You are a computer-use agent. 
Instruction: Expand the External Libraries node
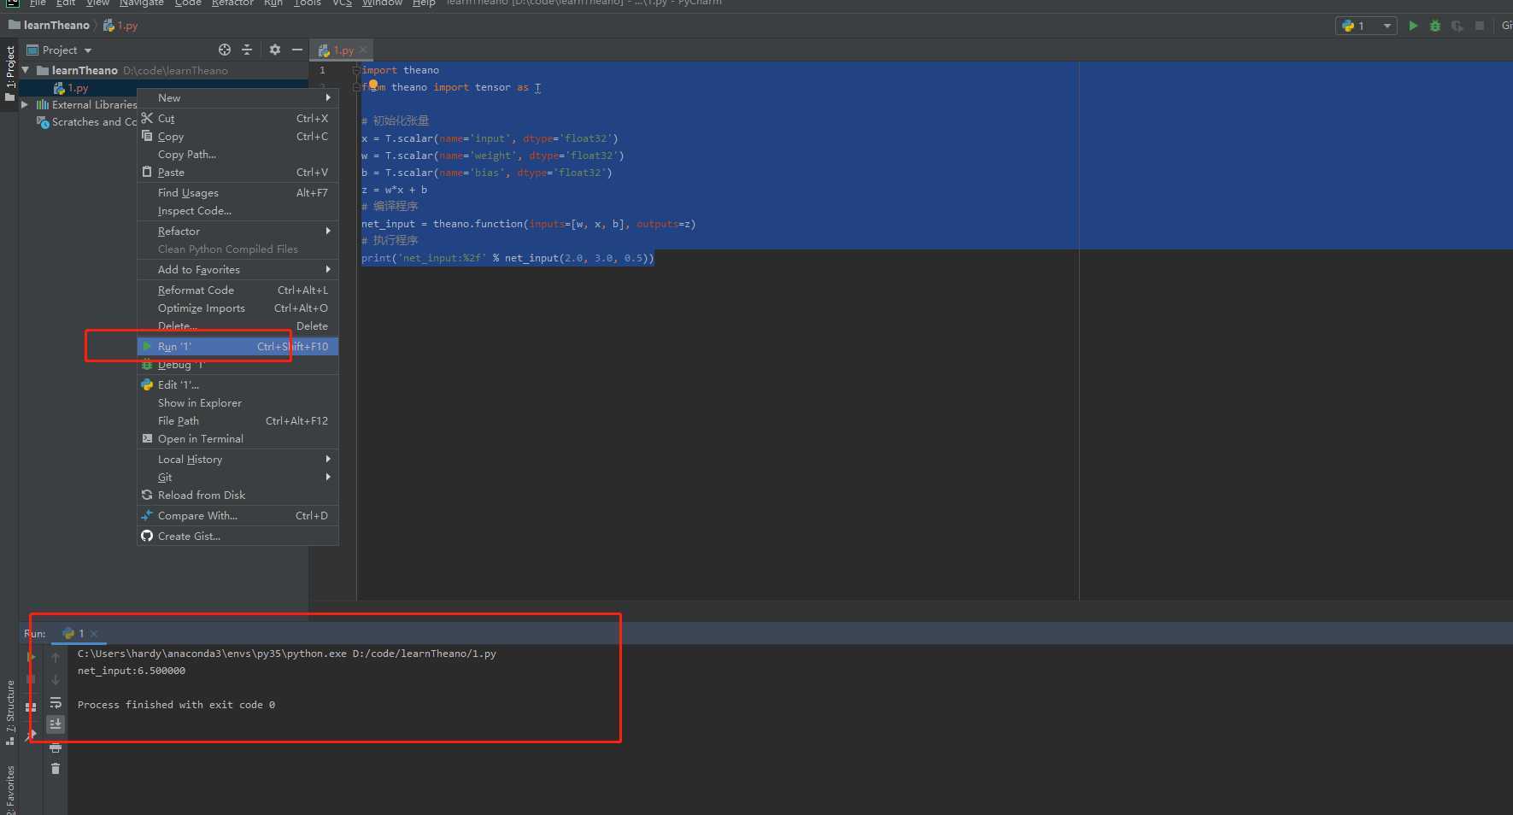(25, 104)
